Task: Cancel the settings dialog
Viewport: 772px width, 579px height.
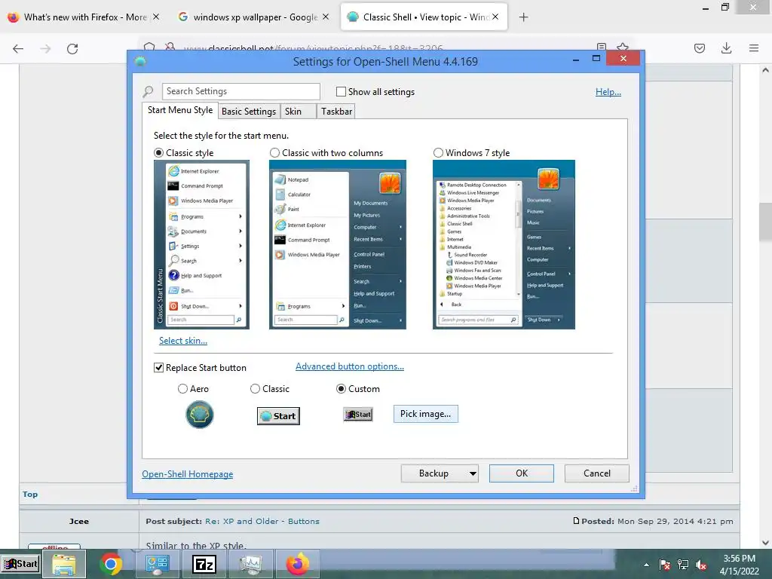Action: click(597, 473)
